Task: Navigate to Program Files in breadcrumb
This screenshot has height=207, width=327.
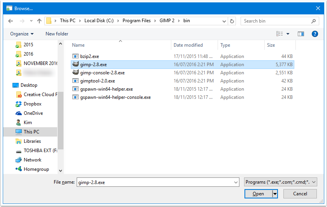Action: [x=136, y=21]
